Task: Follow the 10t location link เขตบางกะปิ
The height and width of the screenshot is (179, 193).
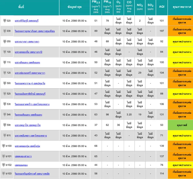Action: [28, 52]
